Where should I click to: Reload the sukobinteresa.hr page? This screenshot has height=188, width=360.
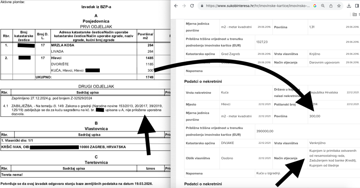coord(192,6)
